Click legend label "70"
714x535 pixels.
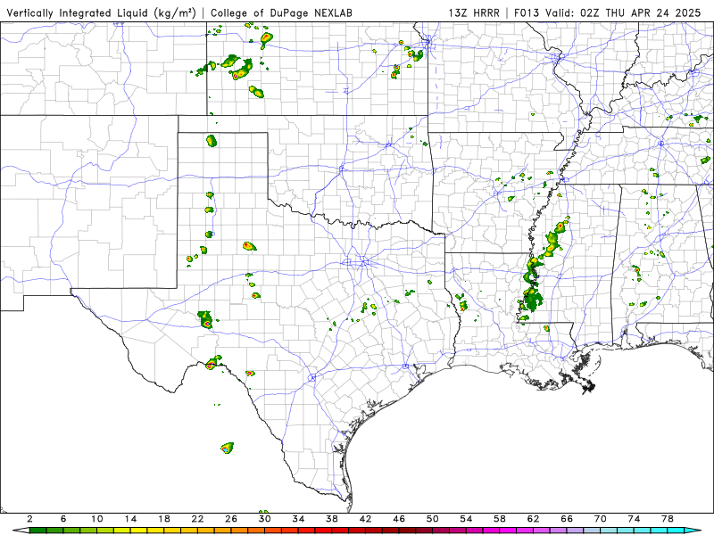[x=600, y=519]
